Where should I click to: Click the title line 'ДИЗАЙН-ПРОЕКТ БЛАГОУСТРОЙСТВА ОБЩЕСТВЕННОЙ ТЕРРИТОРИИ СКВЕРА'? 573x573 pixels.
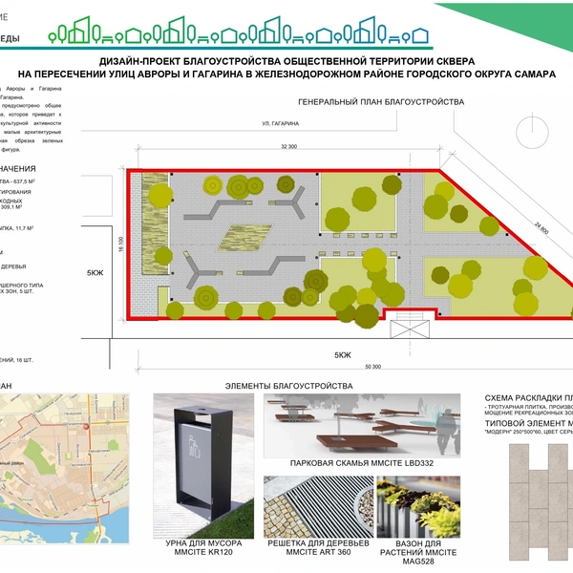(286, 61)
